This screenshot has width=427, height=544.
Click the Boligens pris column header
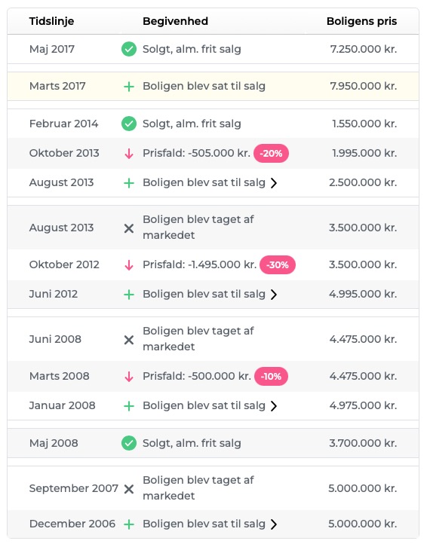[361, 21]
